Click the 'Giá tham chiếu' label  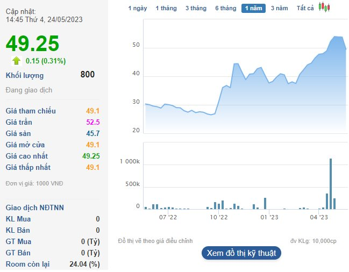(x=31, y=111)
